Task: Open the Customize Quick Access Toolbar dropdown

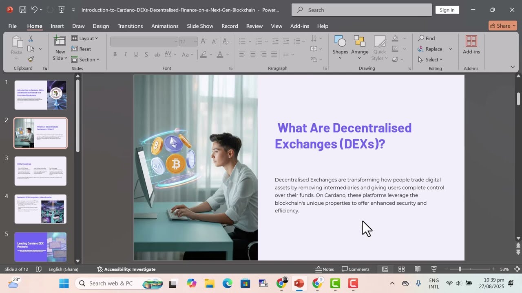Action: pyautogui.click(x=73, y=10)
